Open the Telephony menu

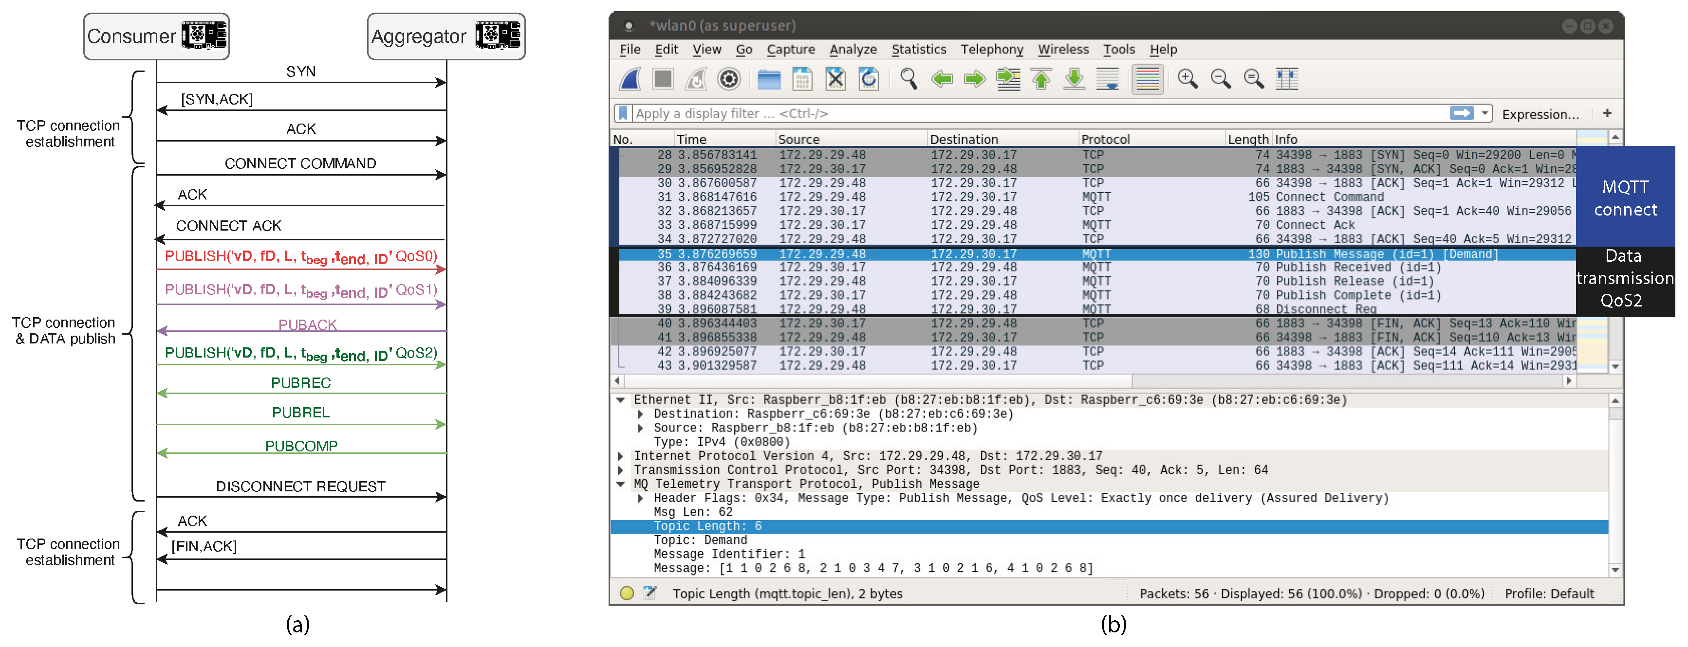(x=991, y=49)
